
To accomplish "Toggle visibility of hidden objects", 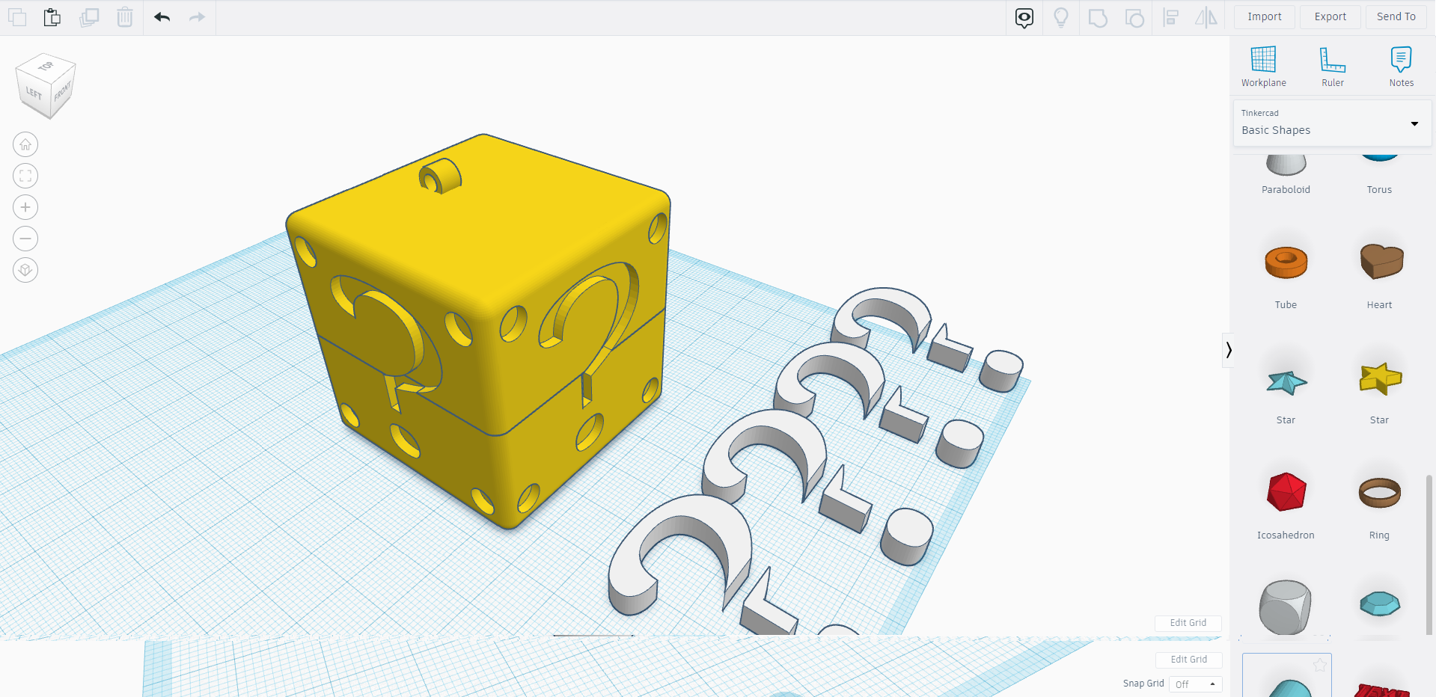I will click(x=1023, y=16).
